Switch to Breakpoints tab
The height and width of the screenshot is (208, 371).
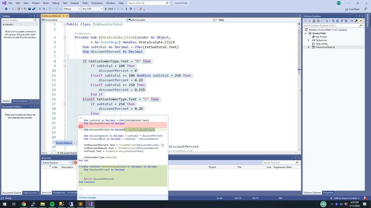pyautogui.click(x=59, y=193)
